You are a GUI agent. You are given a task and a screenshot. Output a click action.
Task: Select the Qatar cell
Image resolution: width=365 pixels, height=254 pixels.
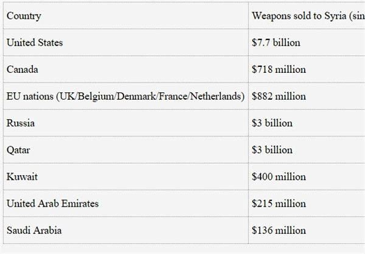19,150
